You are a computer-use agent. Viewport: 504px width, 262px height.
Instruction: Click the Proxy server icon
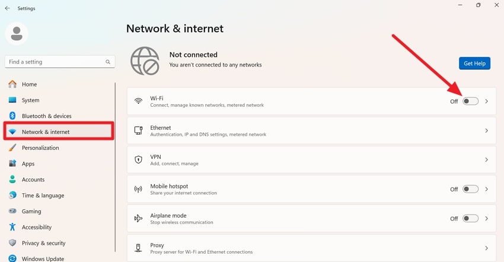[138, 248]
